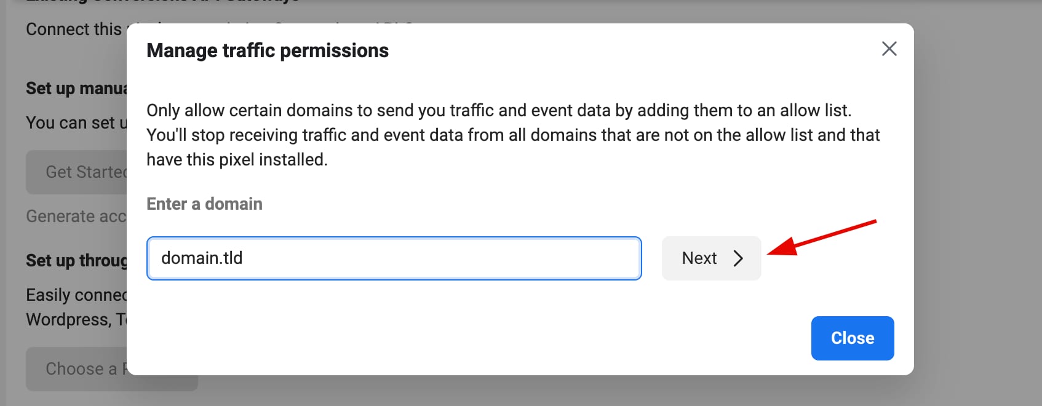Click the right-arrow chevron inside the Next button
This screenshot has height=406, width=1042.
click(x=738, y=258)
